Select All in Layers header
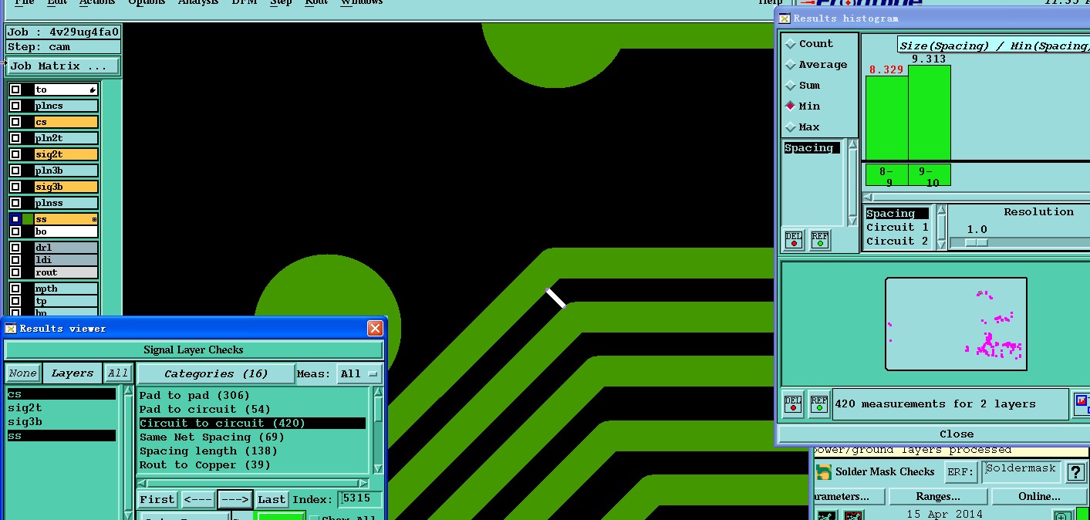The image size is (1090, 520). click(x=117, y=373)
